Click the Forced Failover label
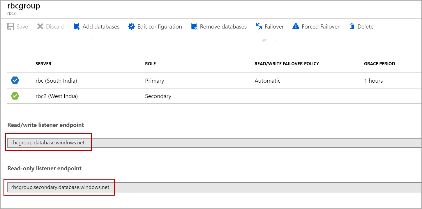Viewport: 422px width, 209px height. point(320,26)
